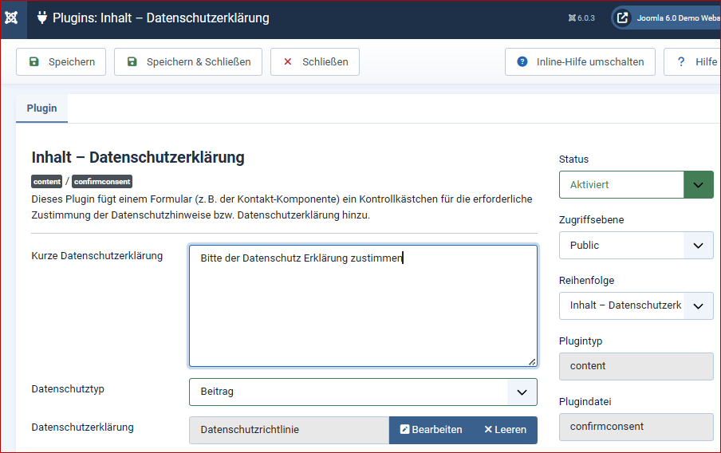Screen dimensions: 721x453
Task: Click the content tag badge
Action: click(x=47, y=182)
